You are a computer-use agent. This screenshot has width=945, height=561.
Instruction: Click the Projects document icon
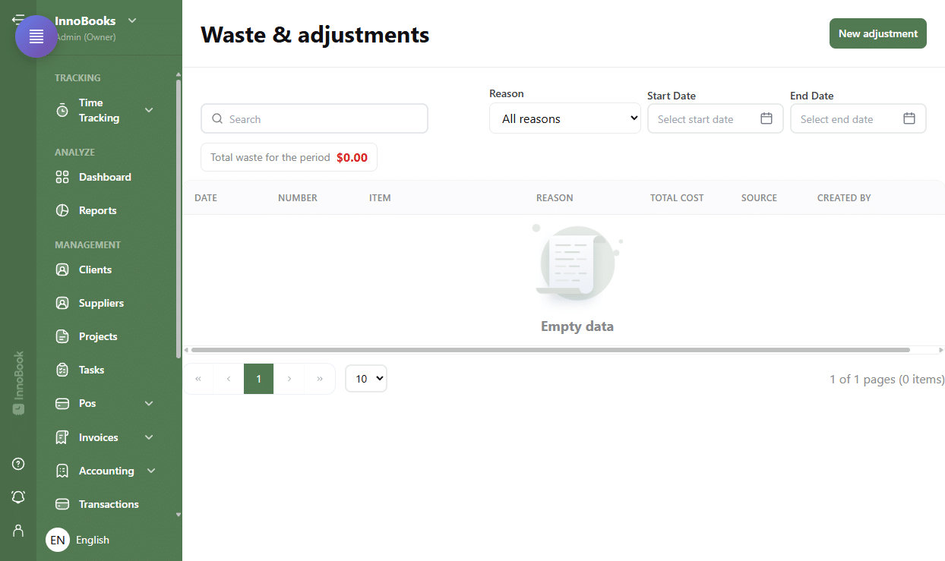click(62, 336)
